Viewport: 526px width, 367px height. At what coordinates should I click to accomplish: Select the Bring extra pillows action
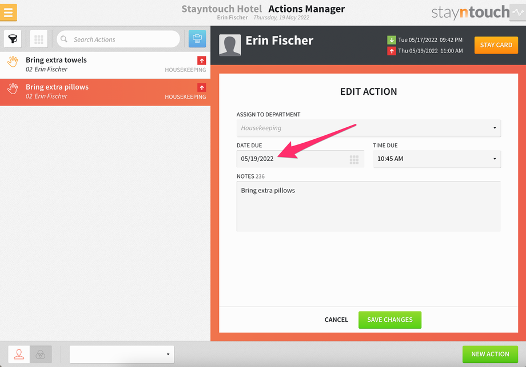(105, 92)
